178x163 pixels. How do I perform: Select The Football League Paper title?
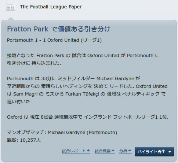click(x=51, y=7)
